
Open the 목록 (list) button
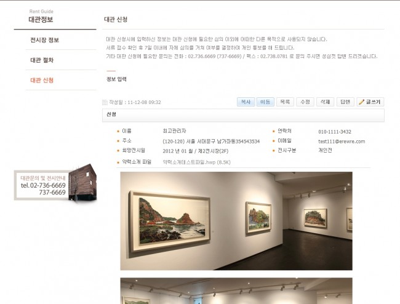click(x=285, y=102)
